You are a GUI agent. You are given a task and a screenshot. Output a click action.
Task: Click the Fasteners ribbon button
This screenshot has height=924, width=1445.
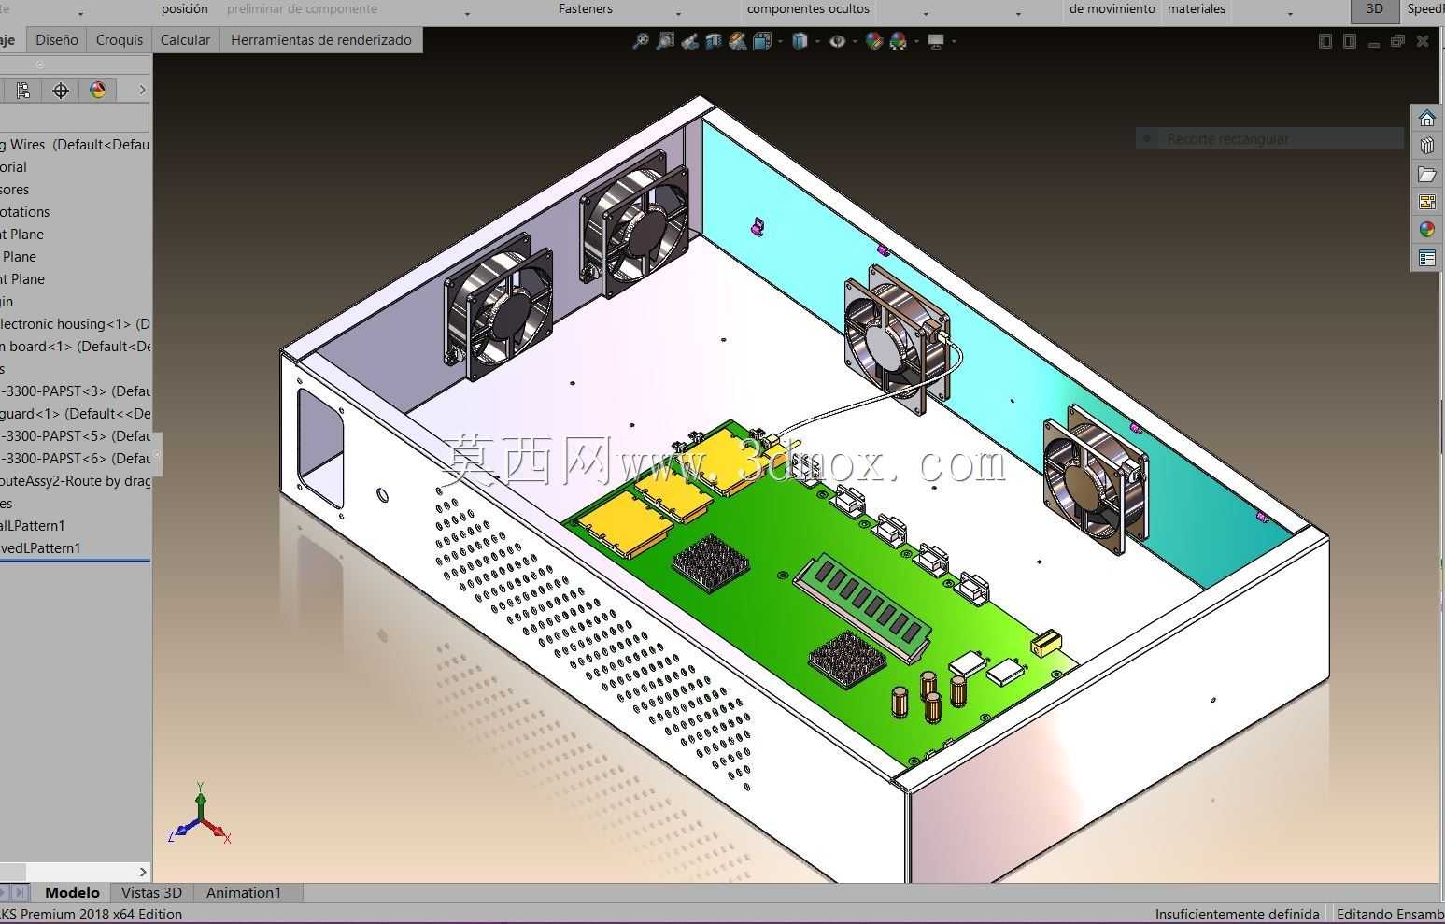pyautogui.click(x=586, y=8)
